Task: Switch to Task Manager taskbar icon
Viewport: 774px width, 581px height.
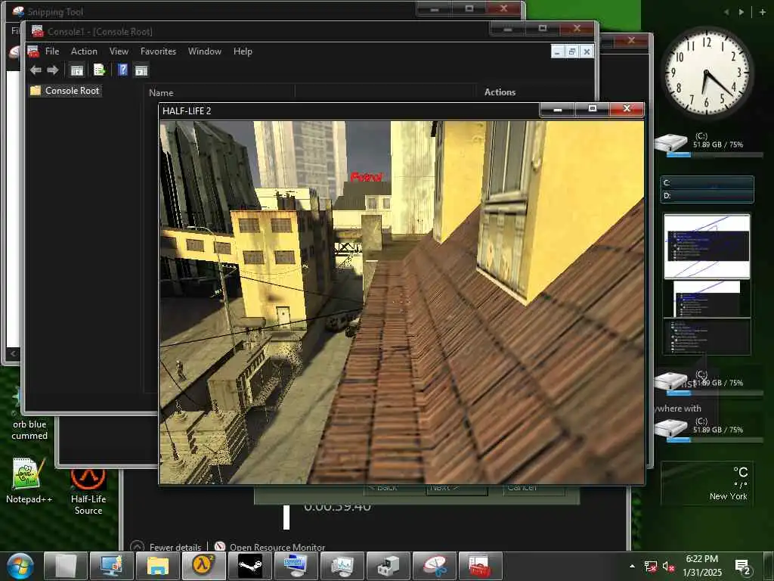Action: click(x=342, y=566)
